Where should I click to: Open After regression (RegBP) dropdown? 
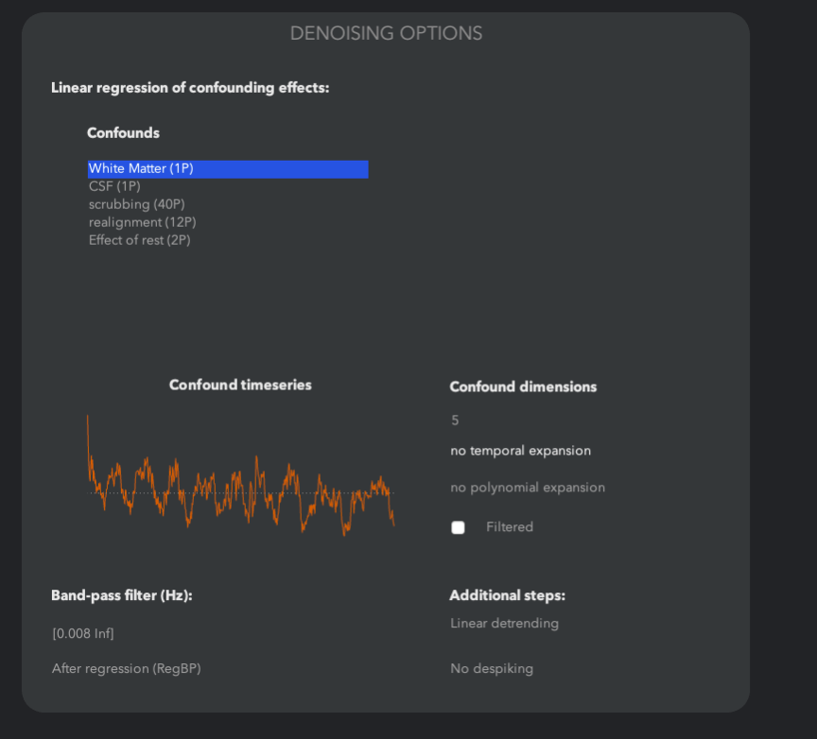coord(127,668)
